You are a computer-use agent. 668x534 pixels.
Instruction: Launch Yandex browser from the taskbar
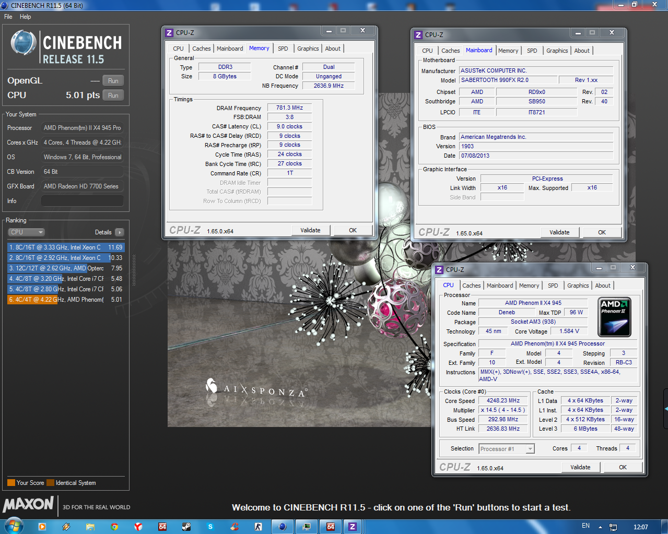[138, 527]
